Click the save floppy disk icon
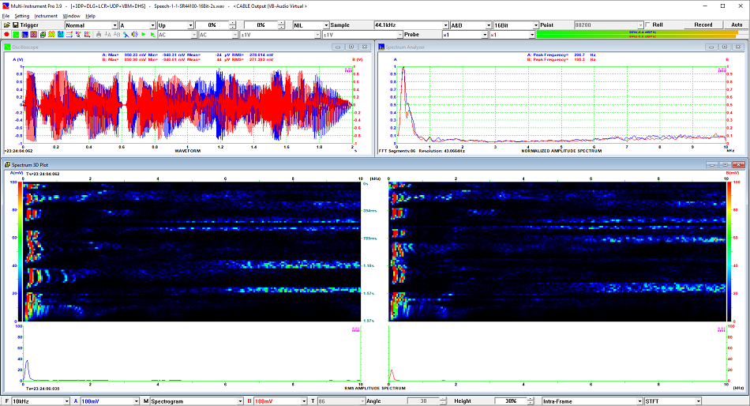Screen dimensions: 750x406 point(16,24)
